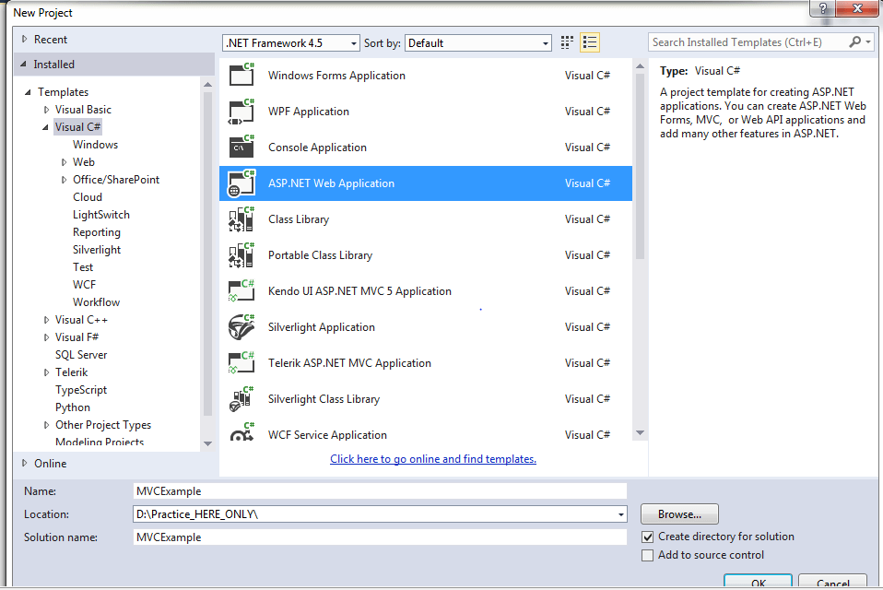Expand the Online section
The height and width of the screenshot is (590, 883).
click(x=24, y=464)
